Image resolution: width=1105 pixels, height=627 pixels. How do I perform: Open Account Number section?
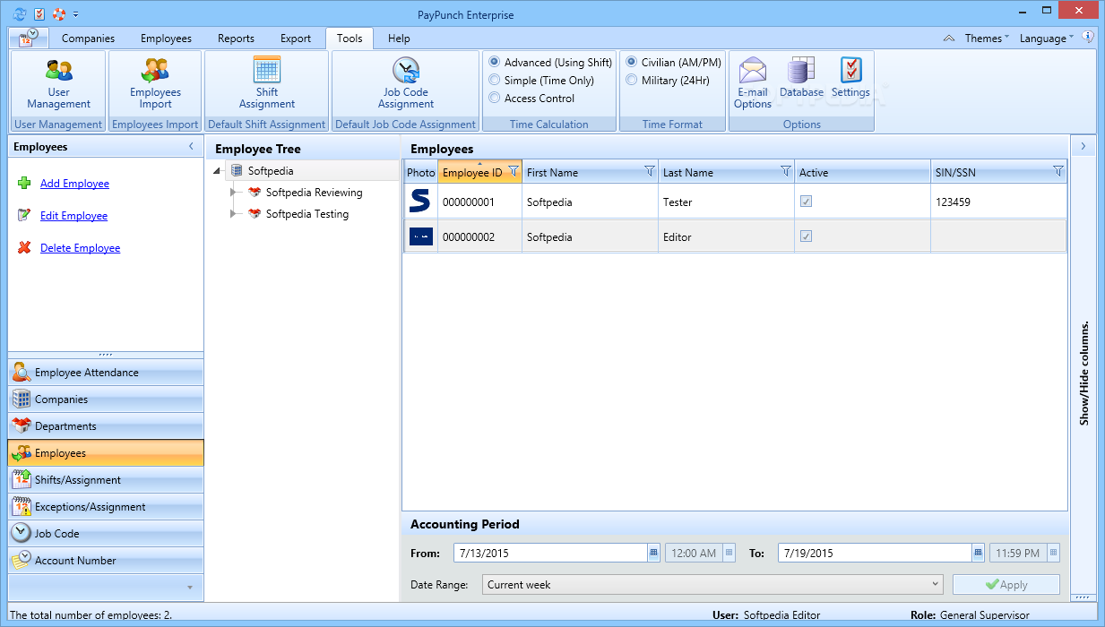coord(106,561)
